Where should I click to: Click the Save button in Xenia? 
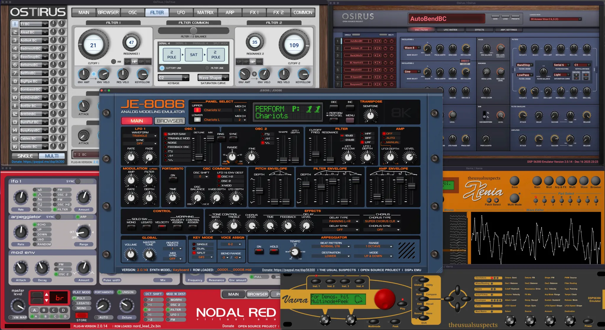514,181
